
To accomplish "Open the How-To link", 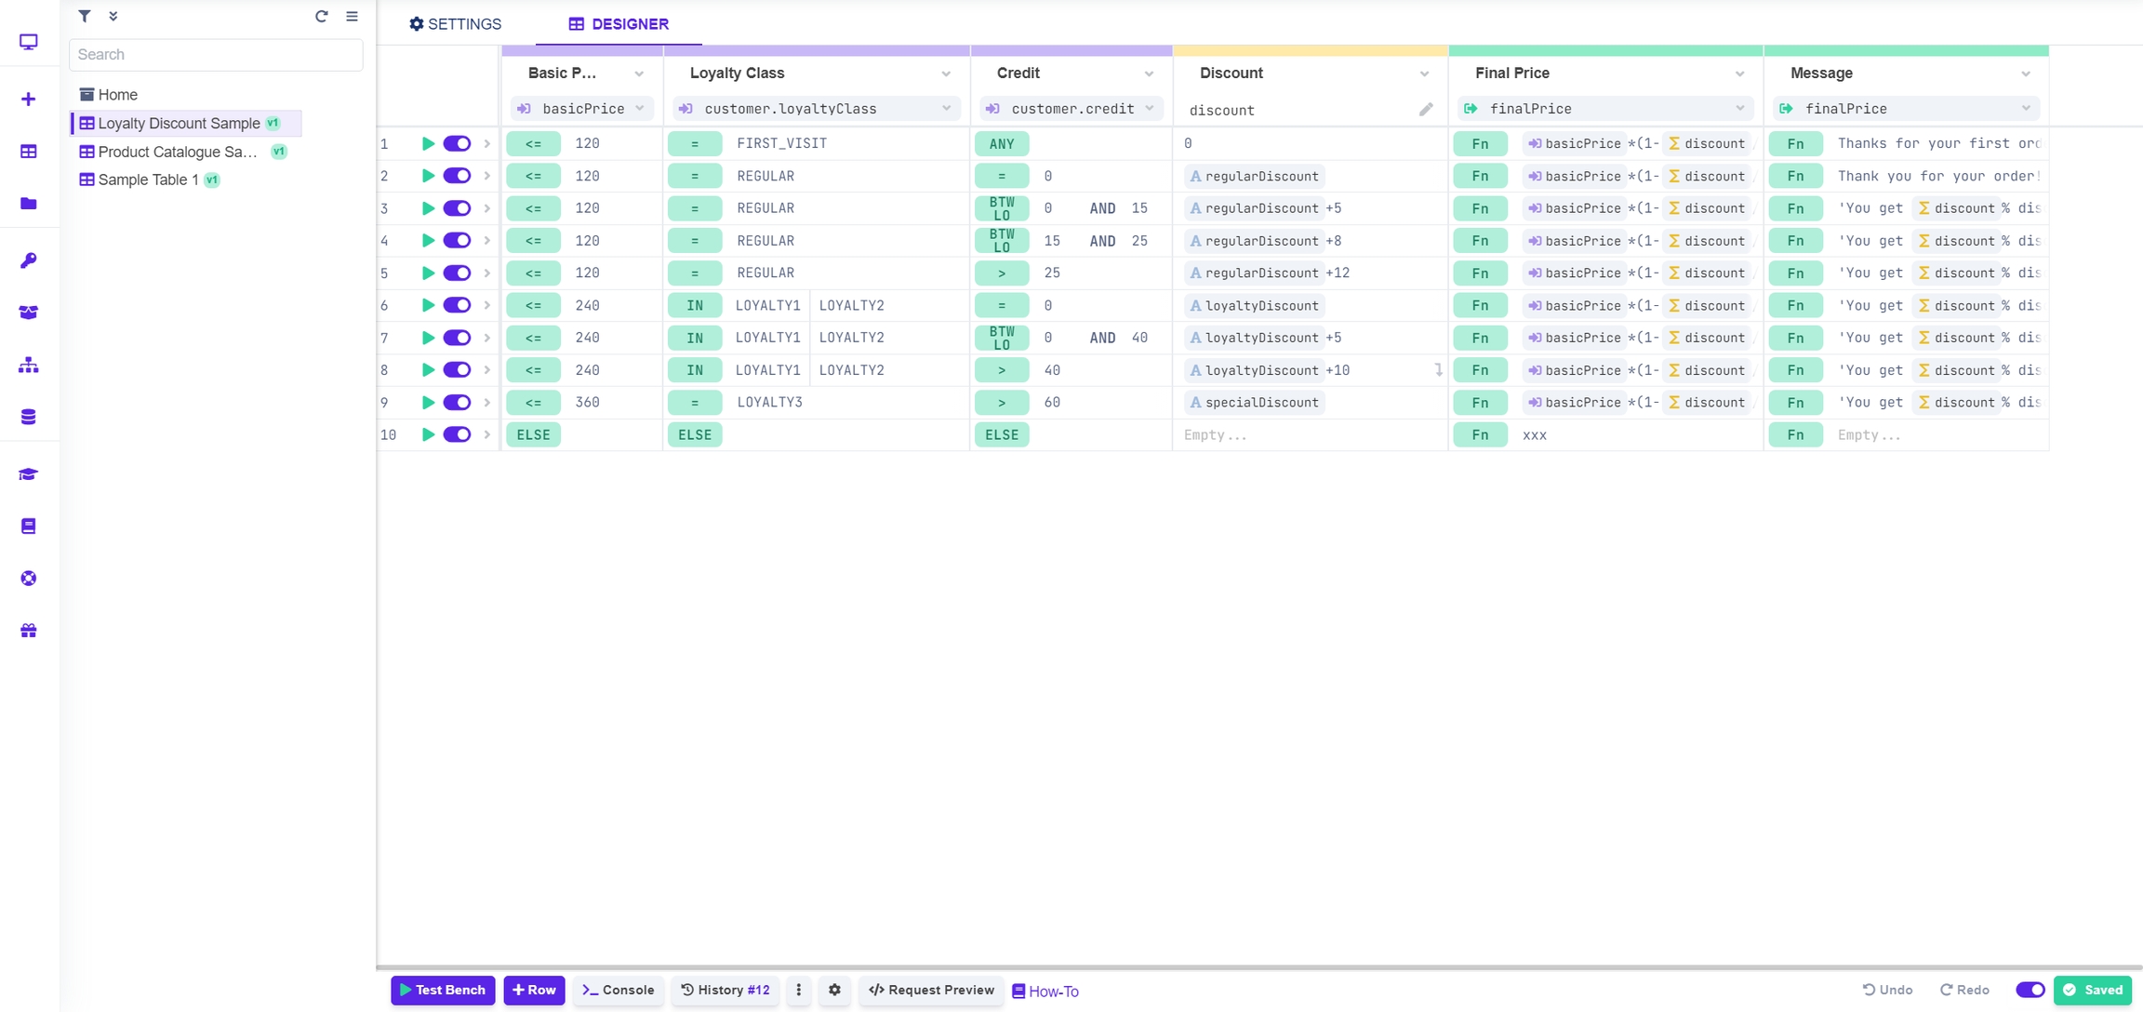I will (1045, 992).
